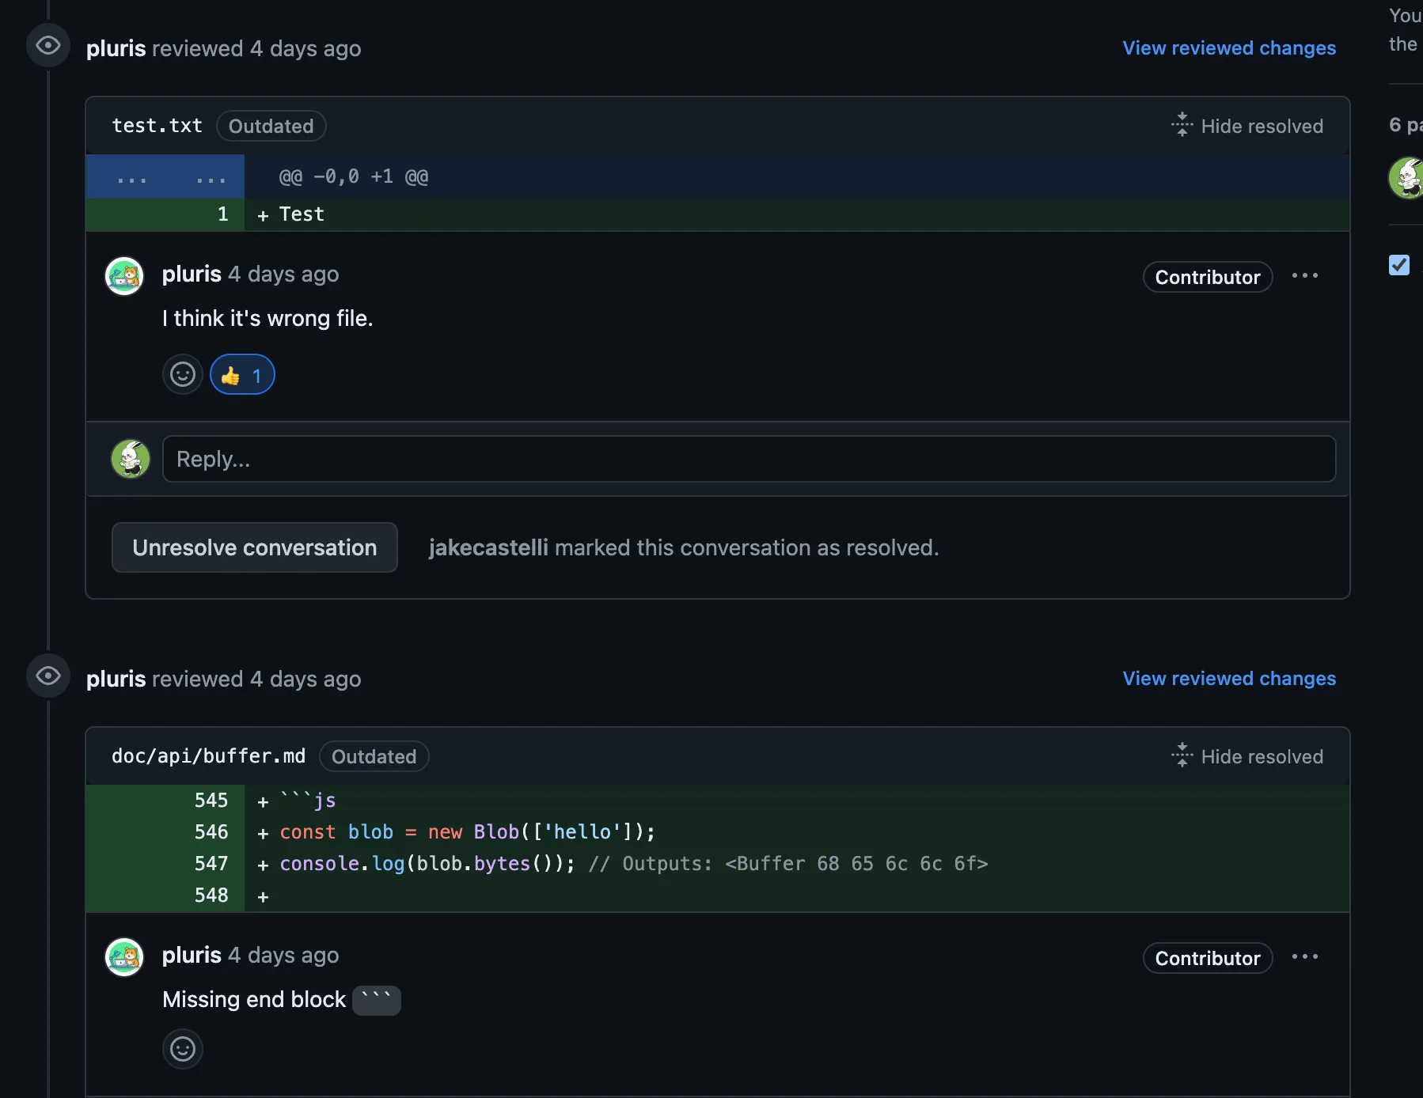The width and height of the screenshot is (1423, 1098).
Task: Toggle the checked checkbox in right sidebar
Action: coord(1399,265)
